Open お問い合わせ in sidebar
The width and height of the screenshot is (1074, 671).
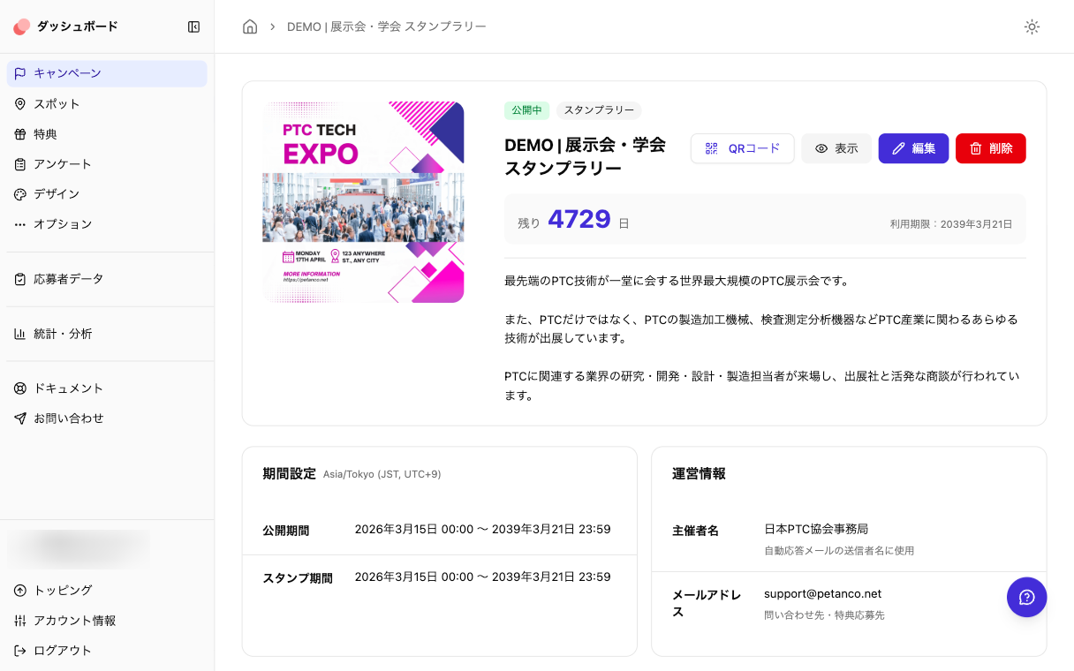tap(107, 418)
